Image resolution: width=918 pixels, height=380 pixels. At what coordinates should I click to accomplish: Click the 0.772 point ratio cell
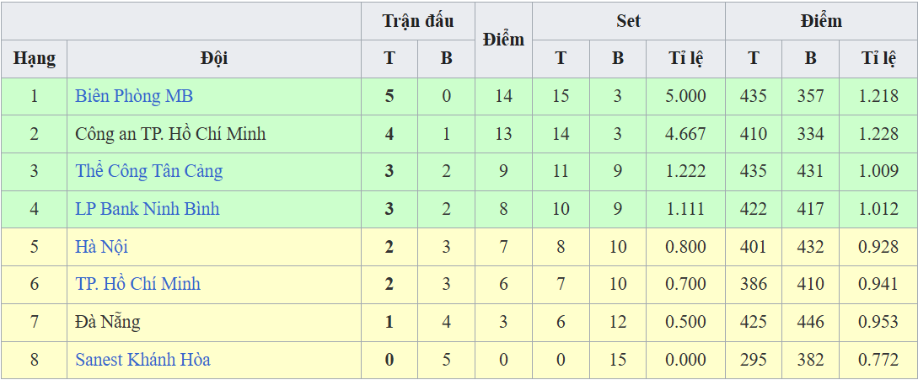(878, 360)
